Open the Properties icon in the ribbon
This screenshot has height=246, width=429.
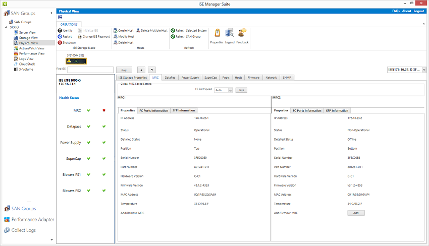[217, 33]
